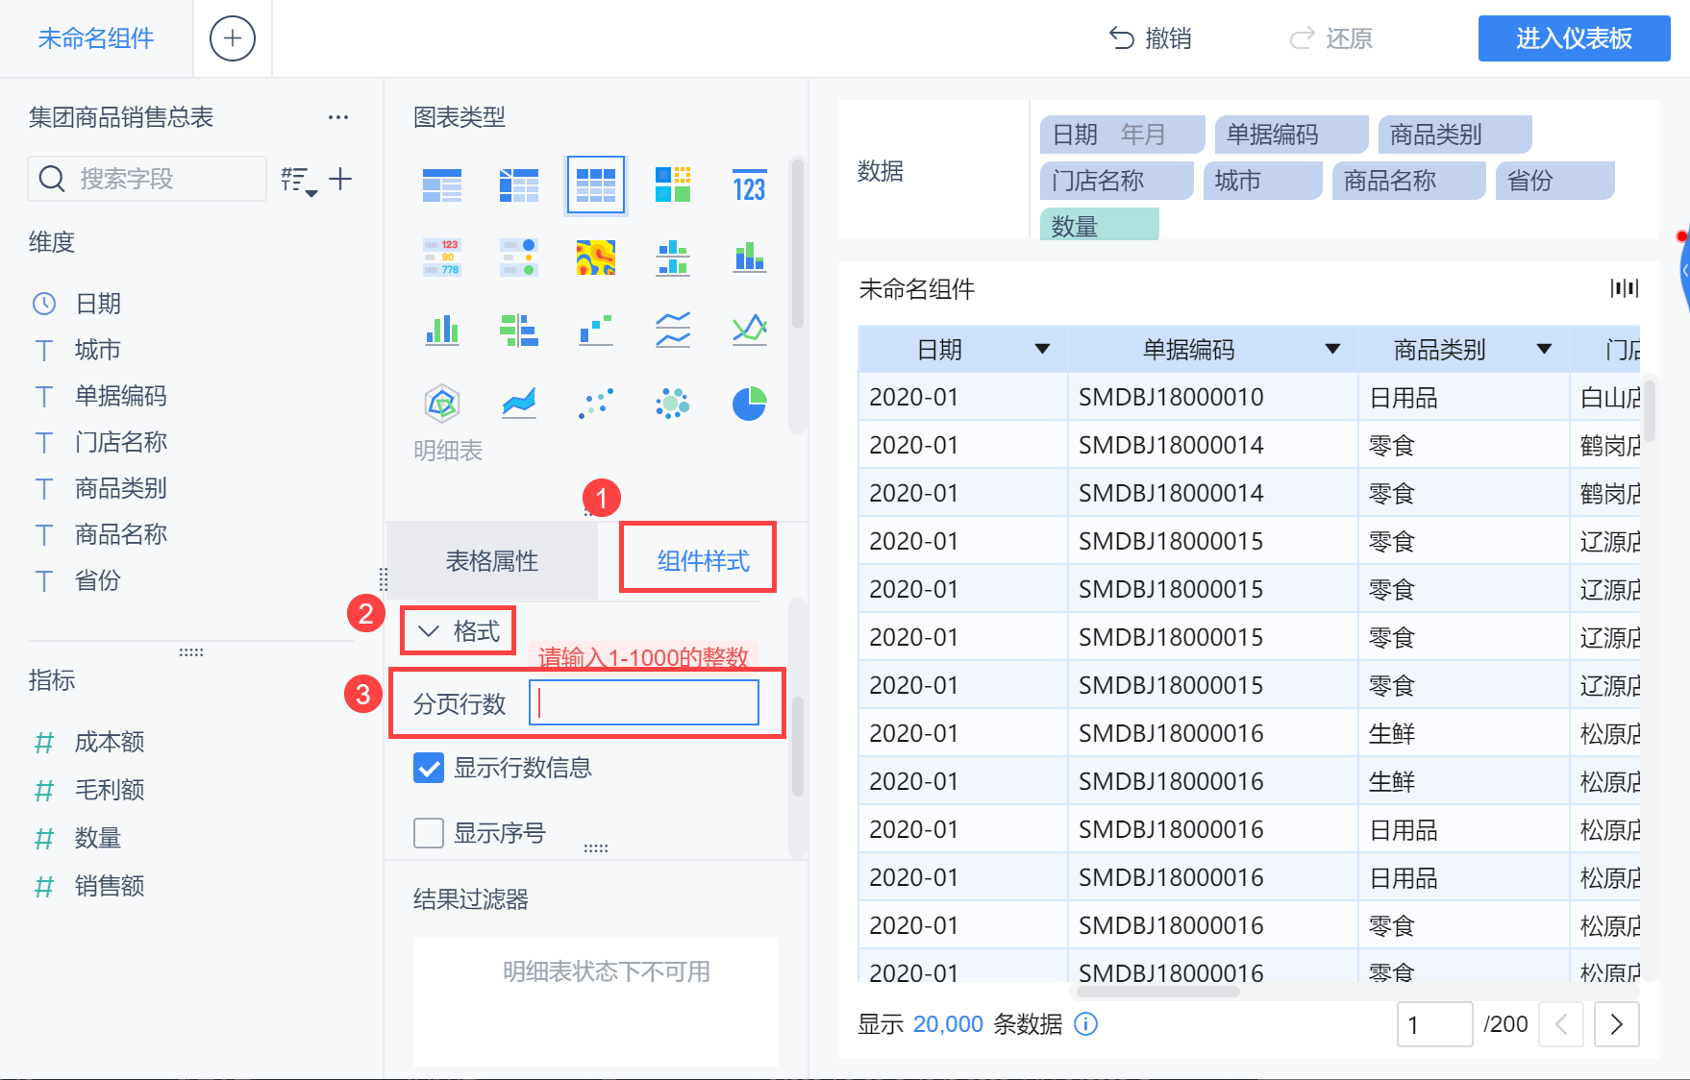Select the group table chart type
This screenshot has height=1080, width=1690.
(442, 184)
